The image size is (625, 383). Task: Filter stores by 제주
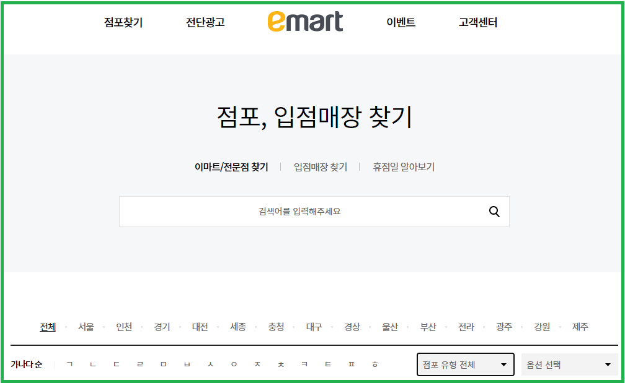(580, 327)
